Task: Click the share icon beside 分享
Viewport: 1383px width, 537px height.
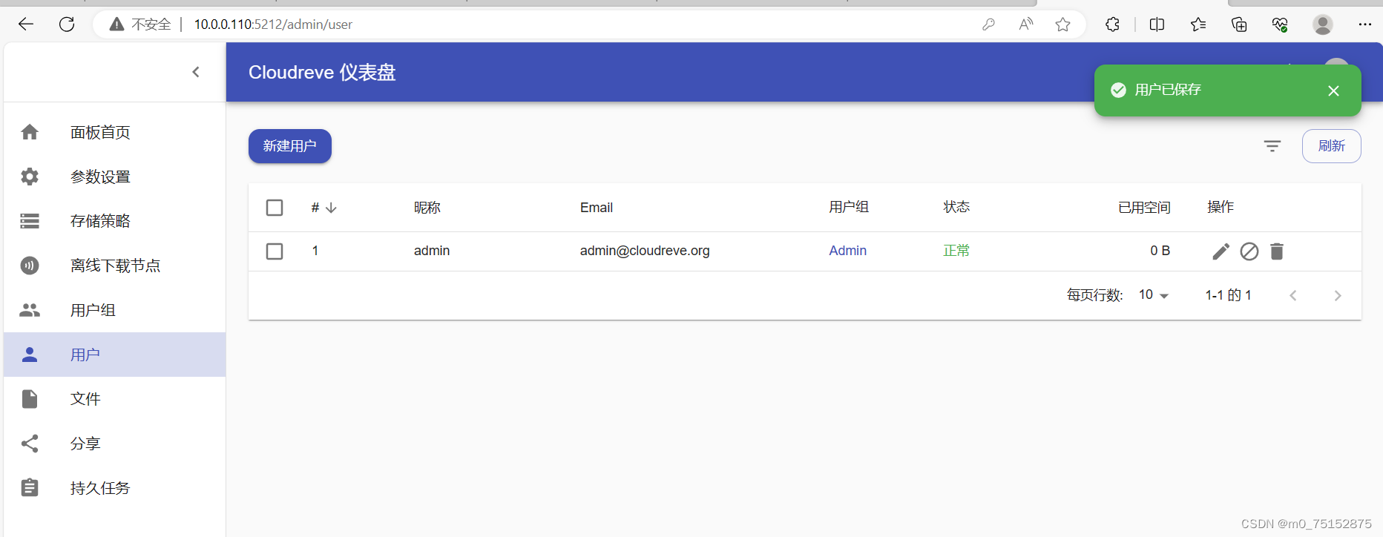Action: 30,444
